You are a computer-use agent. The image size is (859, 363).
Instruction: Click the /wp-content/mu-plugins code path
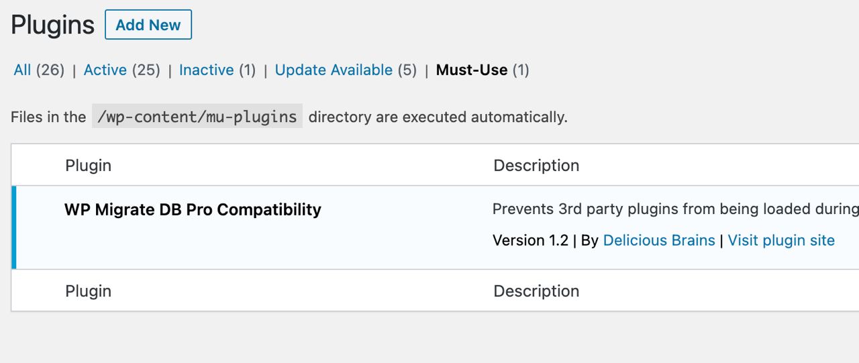(x=197, y=117)
